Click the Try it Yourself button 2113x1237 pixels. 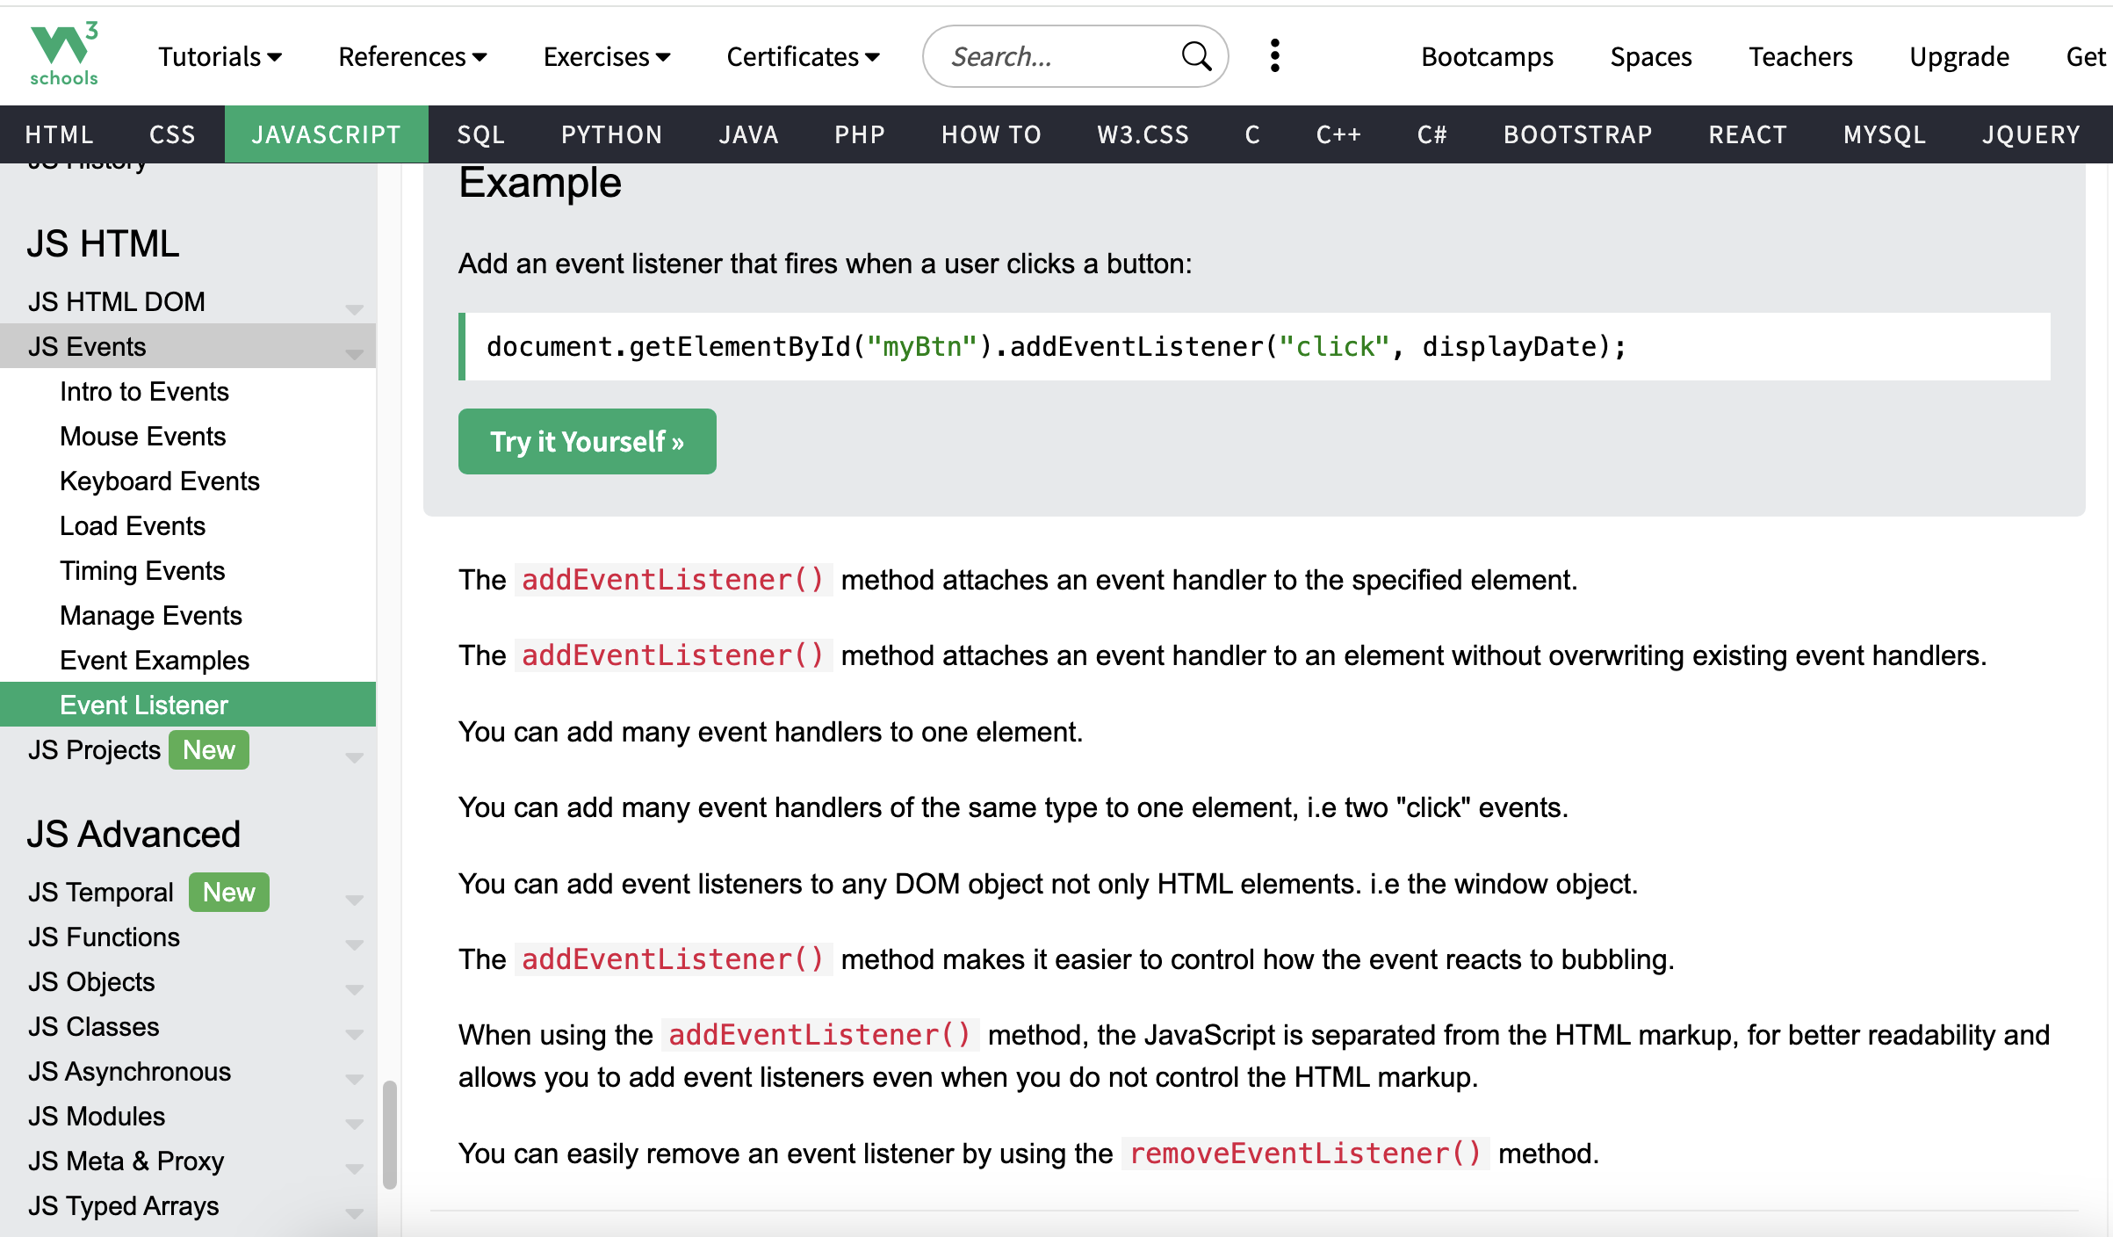[x=587, y=441]
